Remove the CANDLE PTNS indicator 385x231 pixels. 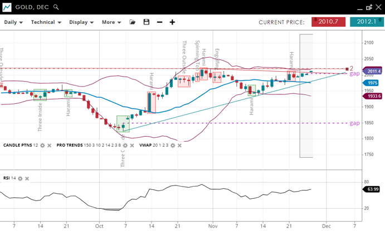click(50, 145)
